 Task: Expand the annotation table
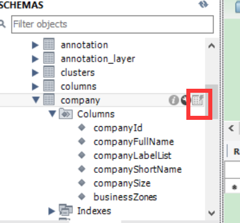35,45
